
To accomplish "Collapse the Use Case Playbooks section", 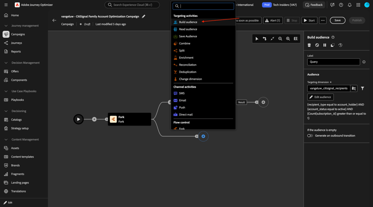I will click(6, 91).
